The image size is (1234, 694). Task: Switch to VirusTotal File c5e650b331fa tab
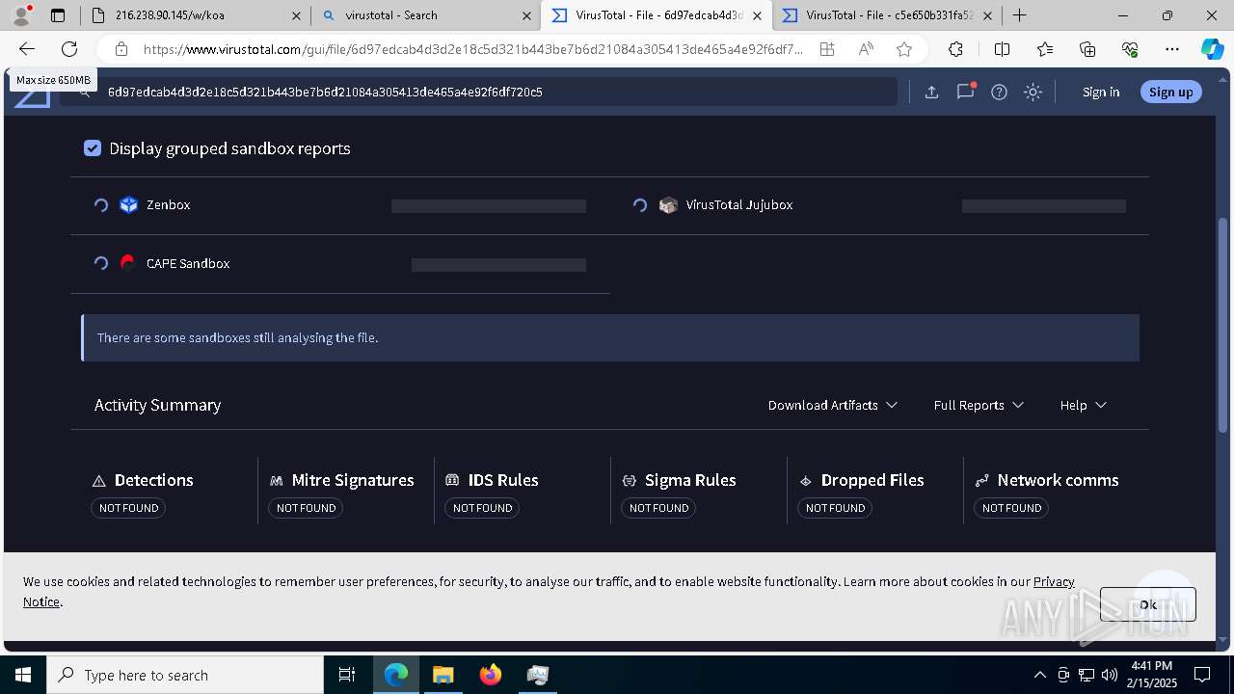[887, 15]
